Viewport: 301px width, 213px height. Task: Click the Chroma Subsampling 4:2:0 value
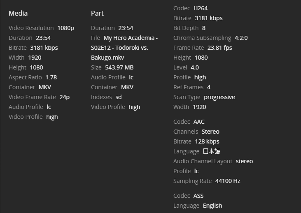(x=241, y=38)
